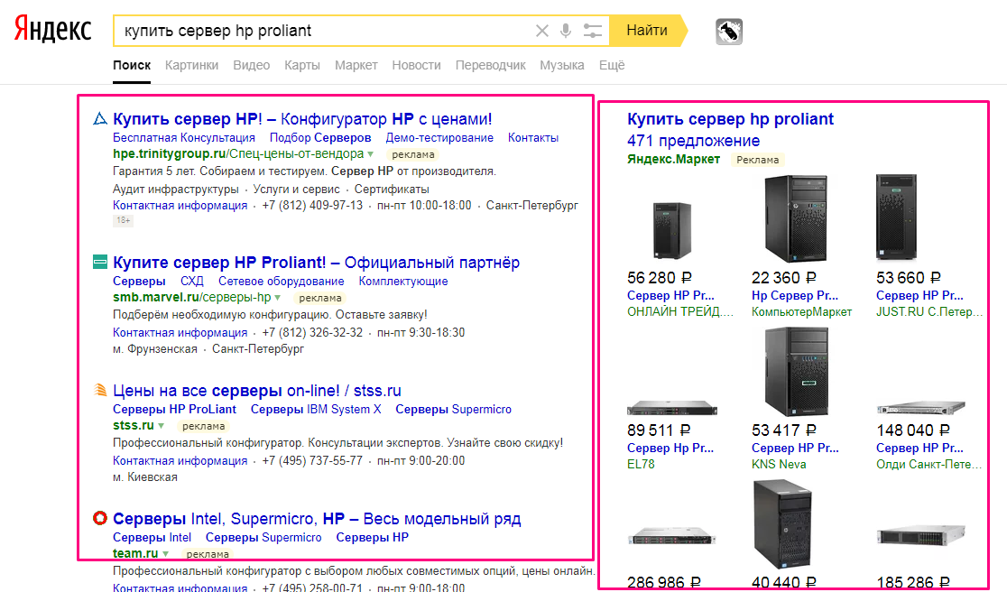Clear the search query with X icon

click(541, 31)
